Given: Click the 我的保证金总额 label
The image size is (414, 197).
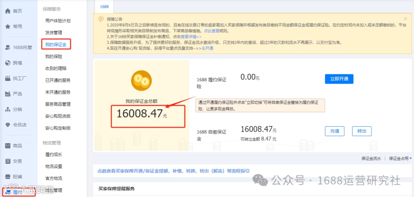Looking at the screenshot, I should pos(141,101).
